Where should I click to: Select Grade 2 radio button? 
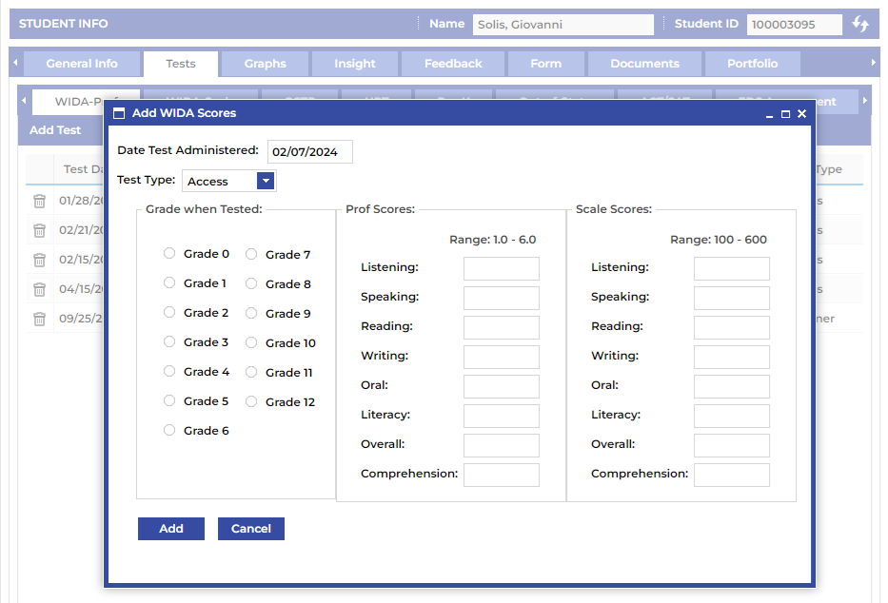click(x=169, y=312)
